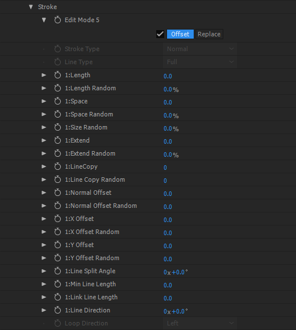Click the 1:Size Random percentage value
This screenshot has width=296, height=330.
tap(171, 128)
